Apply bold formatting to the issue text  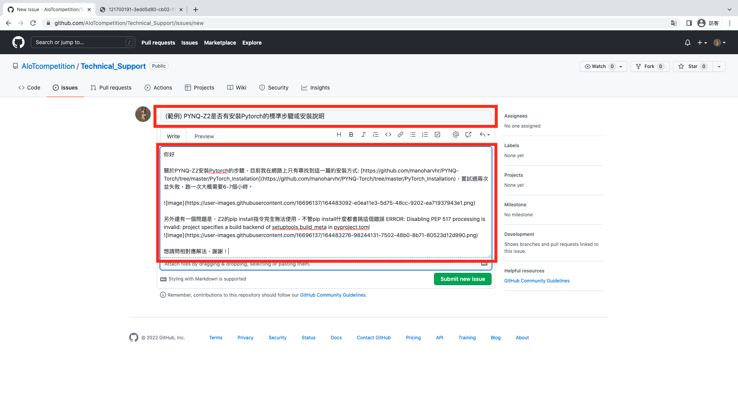pyautogui.click(x=351, y=134)
